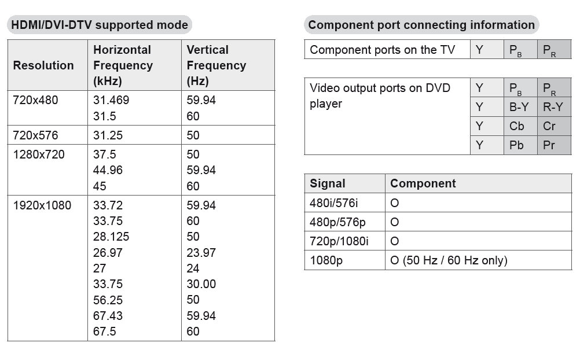
Task: Select the 720x480 resolution cell
Action: coord(35,100)
